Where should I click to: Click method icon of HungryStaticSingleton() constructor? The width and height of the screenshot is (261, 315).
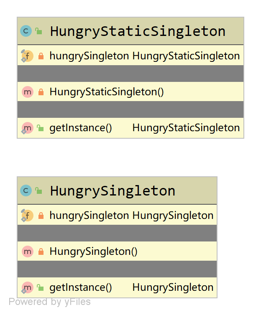pos(28,92)
